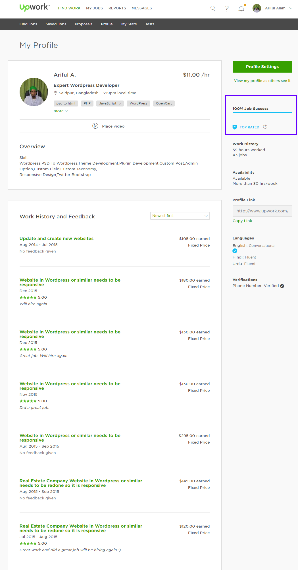Go to the My Stats tab
The width and height of the screenshot is (298, 570).
[x=129, y=24]
